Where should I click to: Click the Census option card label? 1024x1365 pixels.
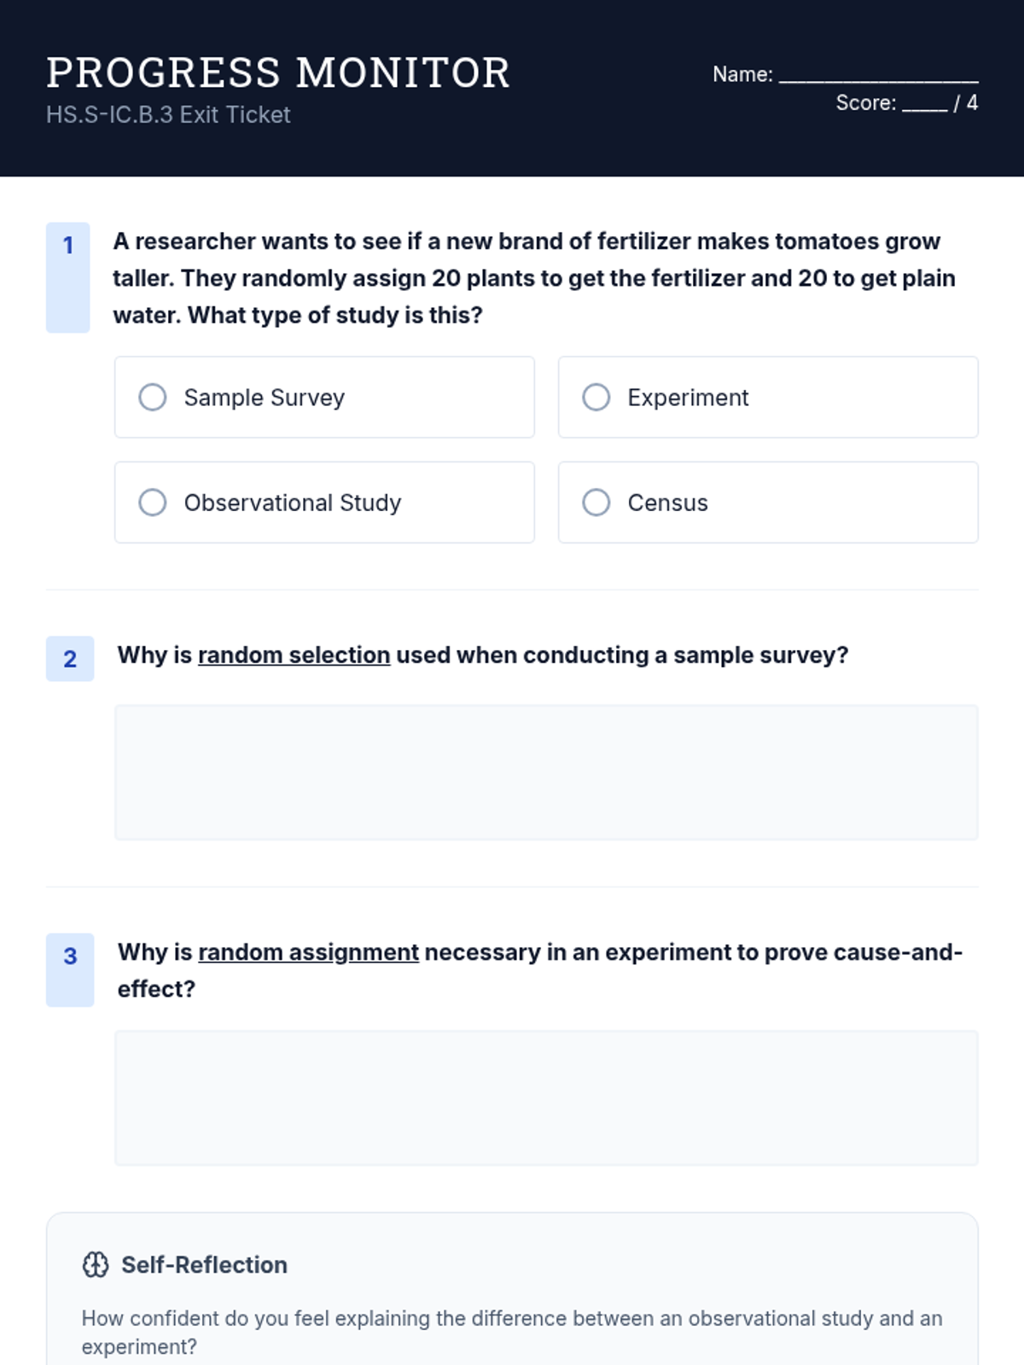tap(667, 503)
